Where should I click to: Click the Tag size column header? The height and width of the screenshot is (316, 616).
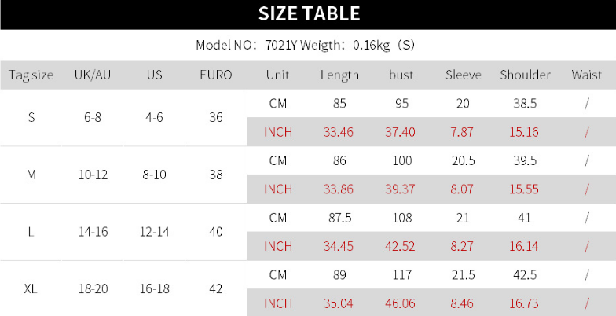(x=31, y=75)
